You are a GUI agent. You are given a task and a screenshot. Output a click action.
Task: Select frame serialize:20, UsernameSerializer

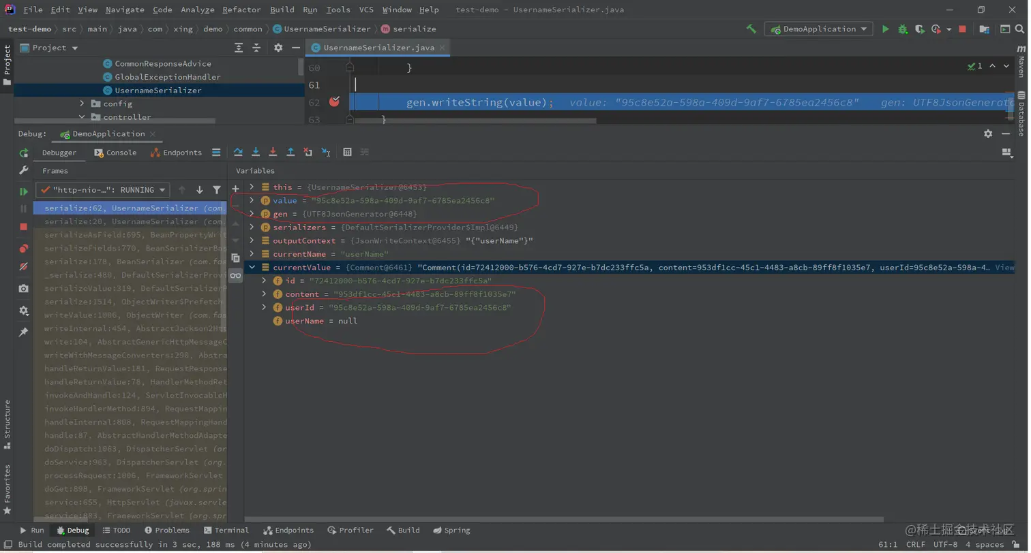[130, 222]
